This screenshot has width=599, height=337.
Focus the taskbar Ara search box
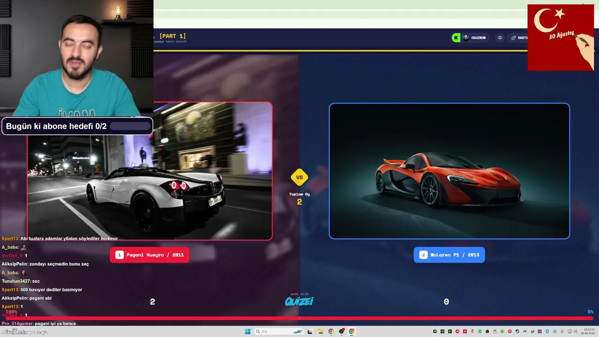(x=279, y=332)
